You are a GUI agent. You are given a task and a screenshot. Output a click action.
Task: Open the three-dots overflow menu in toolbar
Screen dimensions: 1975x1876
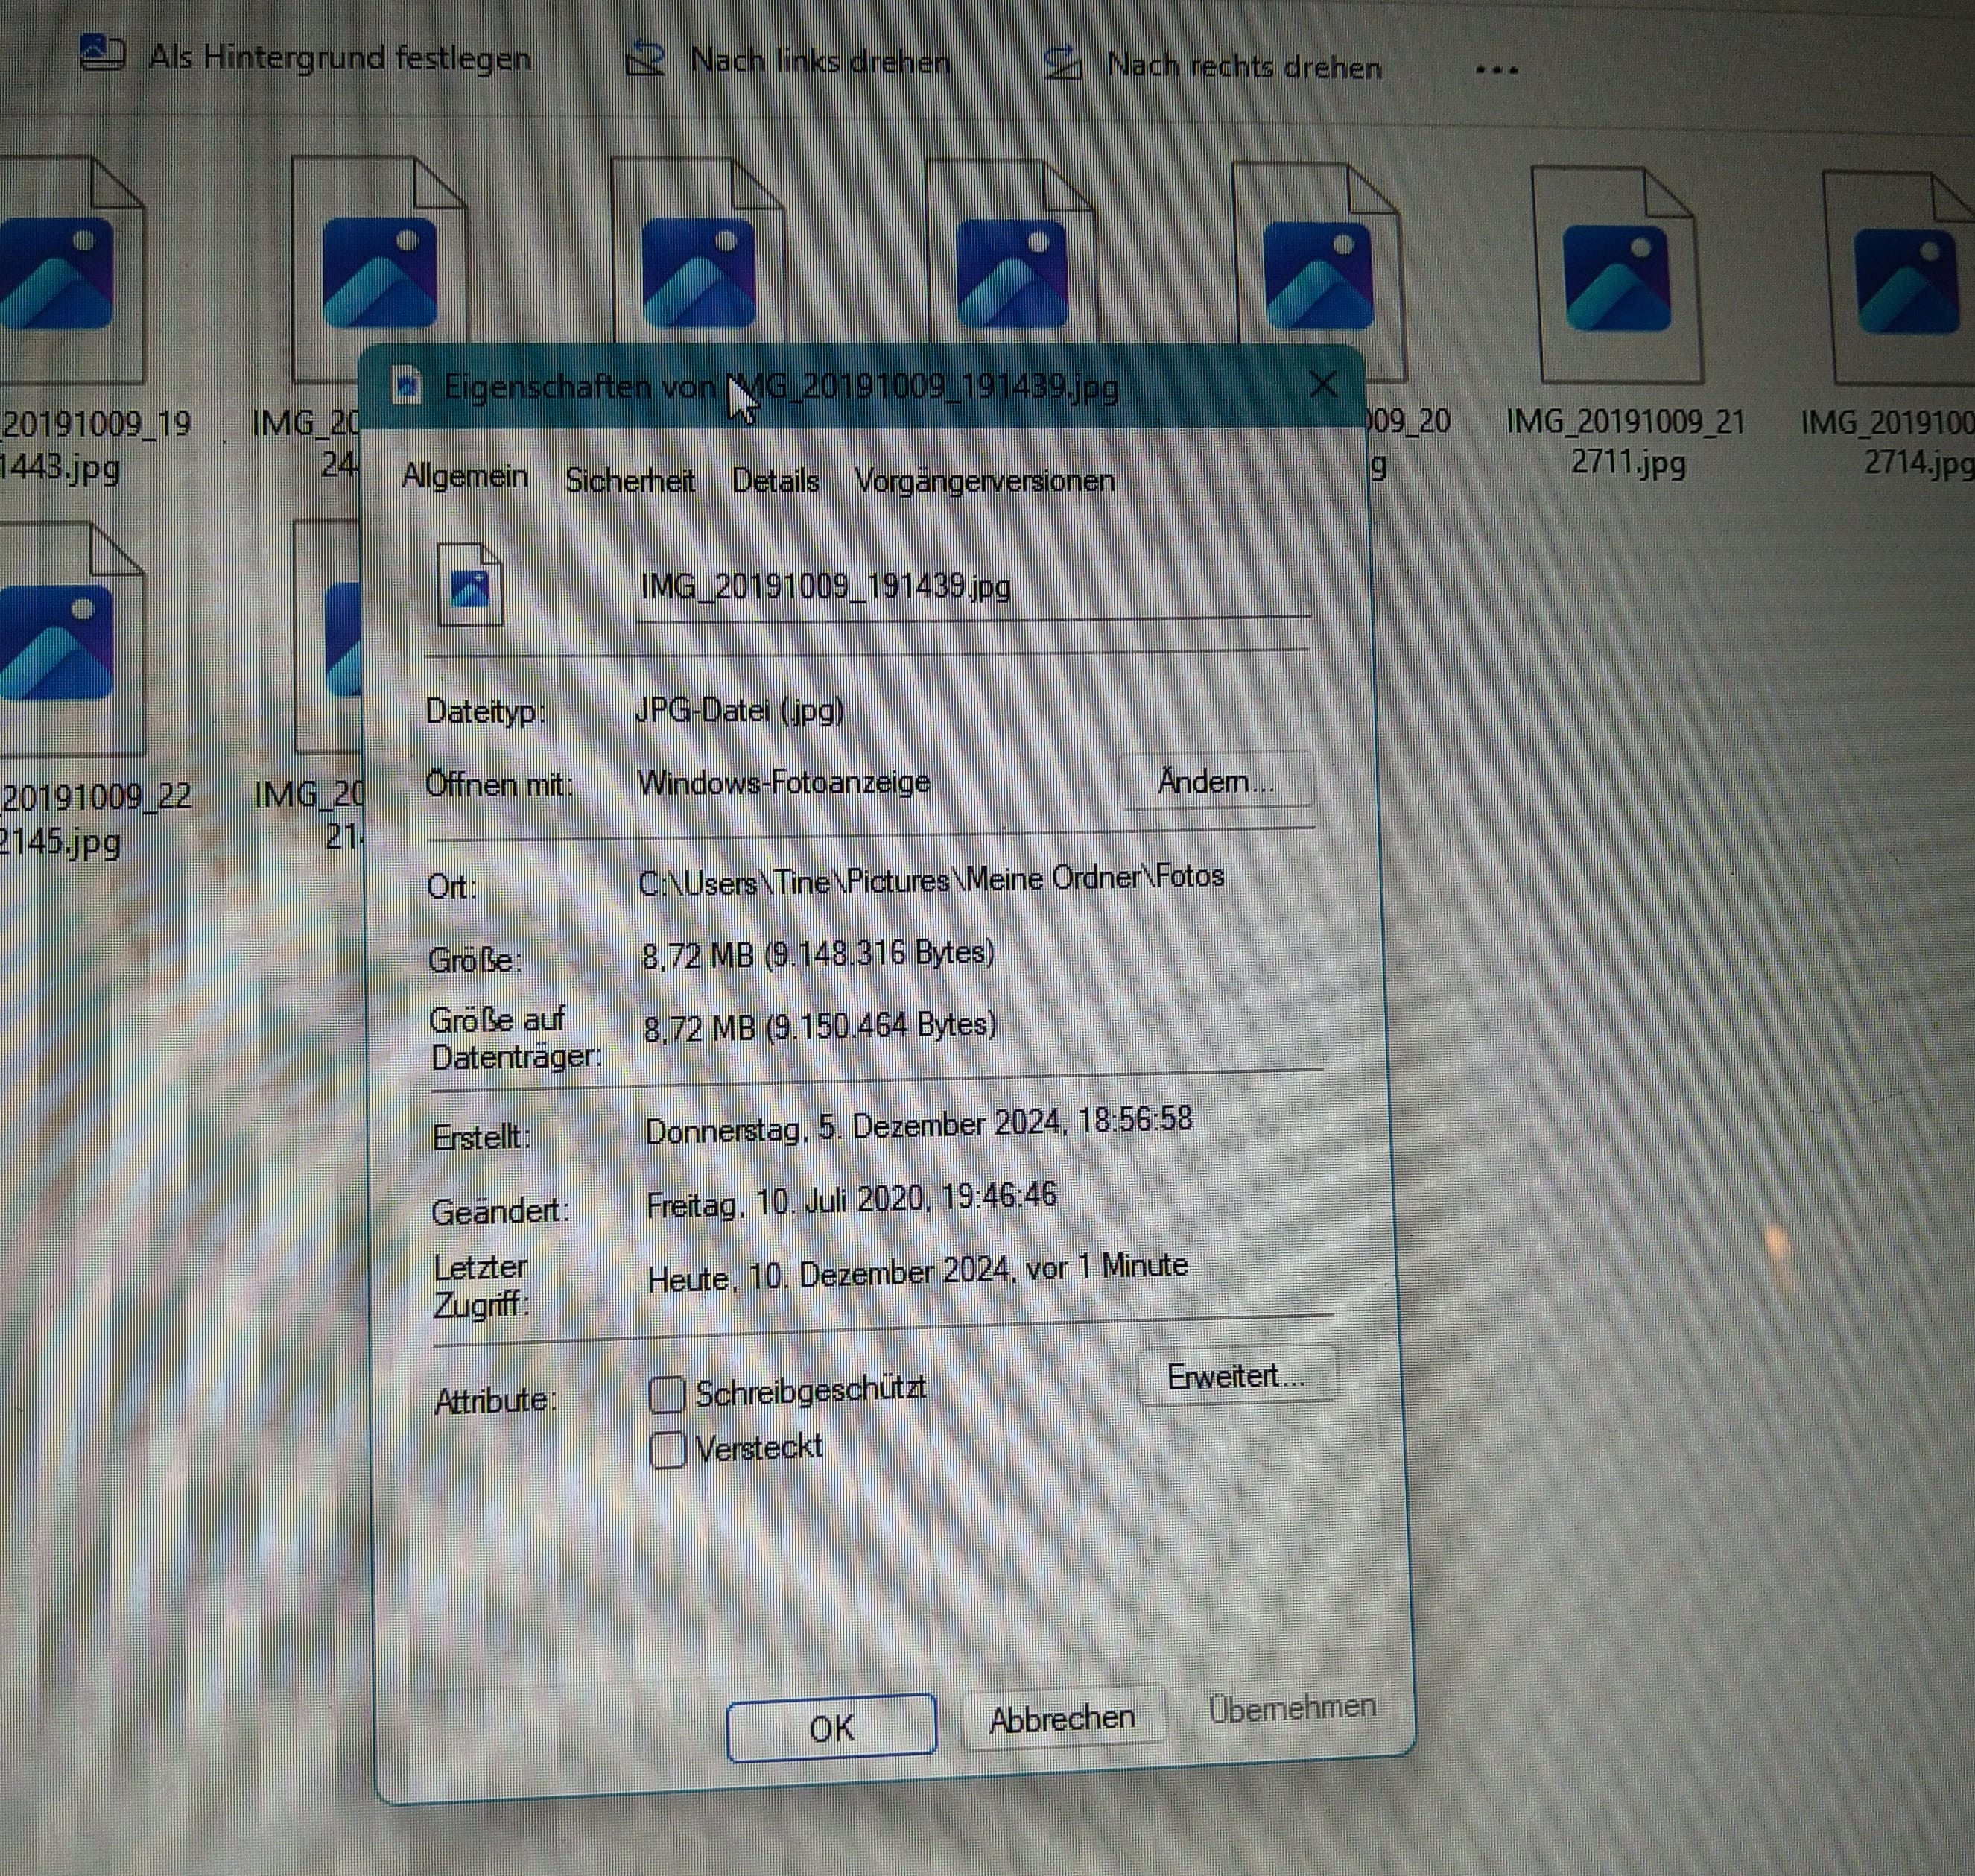tap(1496, 70)
